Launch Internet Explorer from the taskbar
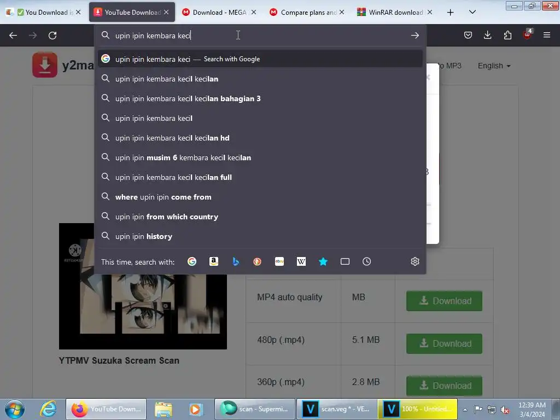 pyautogui.click(x=48, y=409)
